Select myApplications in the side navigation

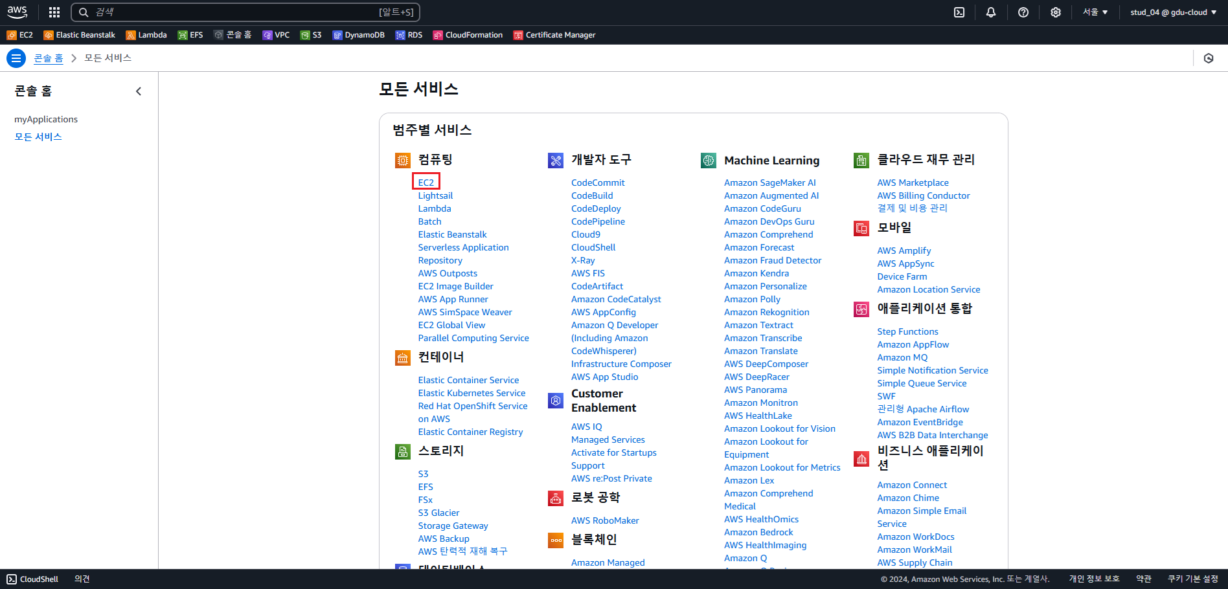point(46,119)
